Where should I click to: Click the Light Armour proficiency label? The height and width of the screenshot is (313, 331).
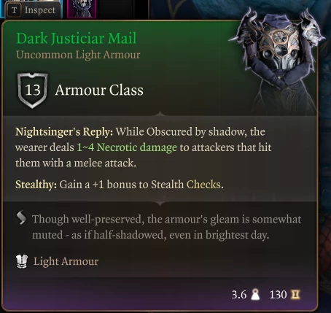point(66,261)
